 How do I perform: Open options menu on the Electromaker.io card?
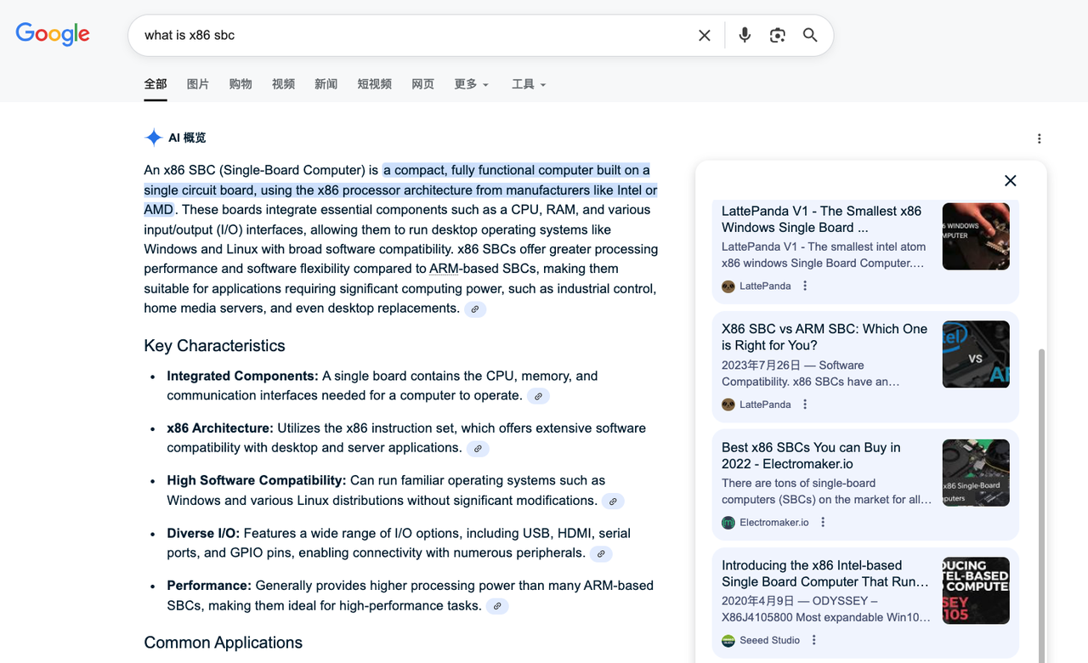(822, 522)
